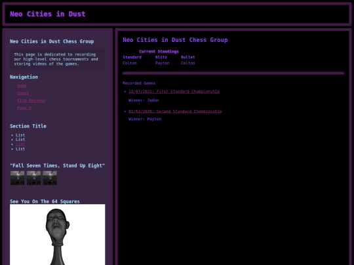Click the first small chess thumbnail image

pos(18,178)
